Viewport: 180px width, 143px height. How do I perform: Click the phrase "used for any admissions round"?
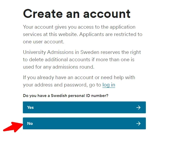click(58, 67)
